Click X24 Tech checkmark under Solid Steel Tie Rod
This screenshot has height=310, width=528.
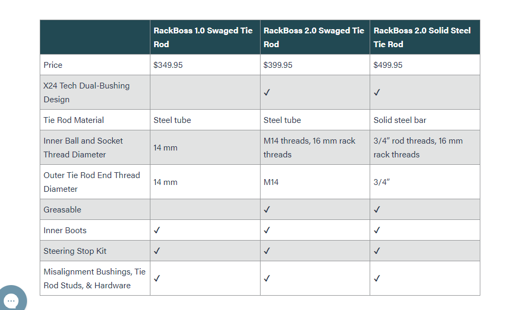377,92
